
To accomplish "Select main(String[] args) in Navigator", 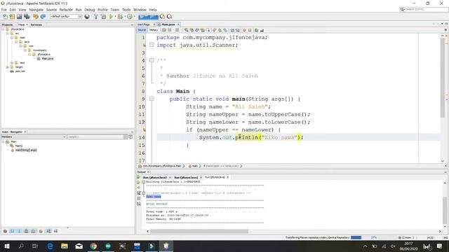I will (26, 150).
